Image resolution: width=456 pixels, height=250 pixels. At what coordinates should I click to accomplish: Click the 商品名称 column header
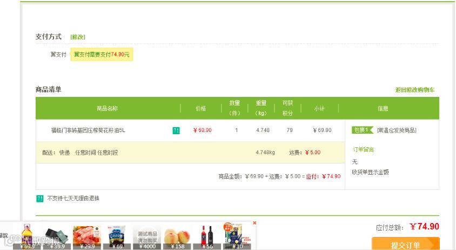(x=107, y=108)
